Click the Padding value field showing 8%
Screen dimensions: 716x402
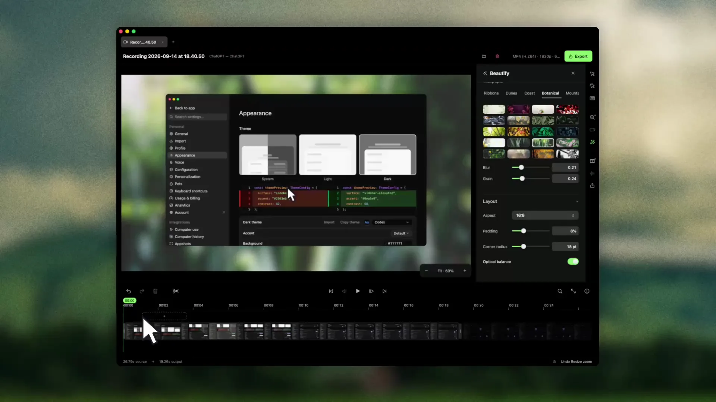click(x=565, y=231)
